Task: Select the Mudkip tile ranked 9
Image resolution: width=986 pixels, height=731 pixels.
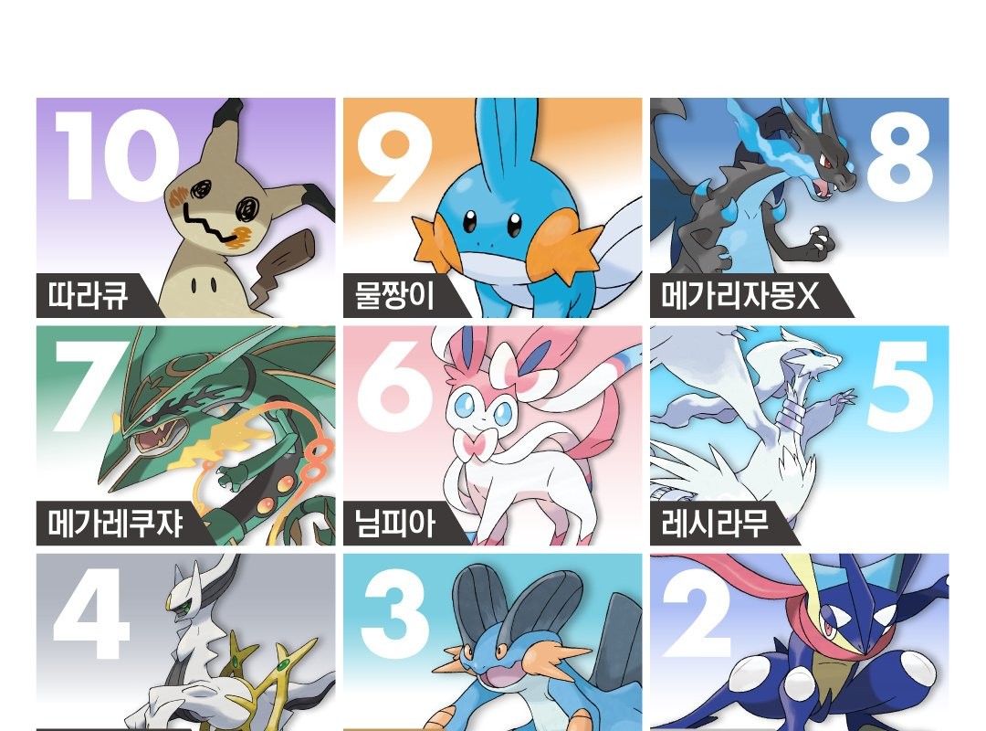Action: (x=492, y=207)
